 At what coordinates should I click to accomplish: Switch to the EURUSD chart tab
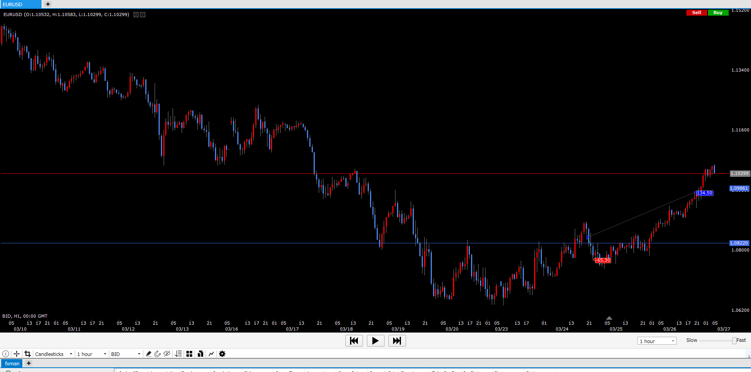pos(20,4)
